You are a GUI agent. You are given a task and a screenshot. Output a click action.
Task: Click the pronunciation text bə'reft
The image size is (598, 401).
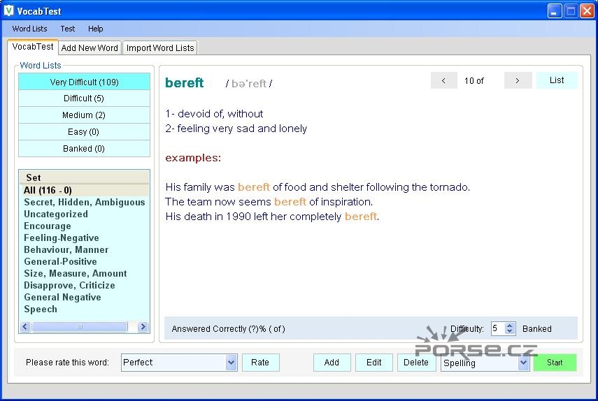[x=249, y=83]
